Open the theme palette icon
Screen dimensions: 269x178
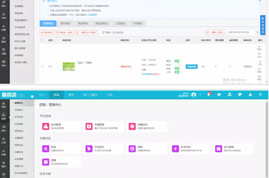coord(240,95)
